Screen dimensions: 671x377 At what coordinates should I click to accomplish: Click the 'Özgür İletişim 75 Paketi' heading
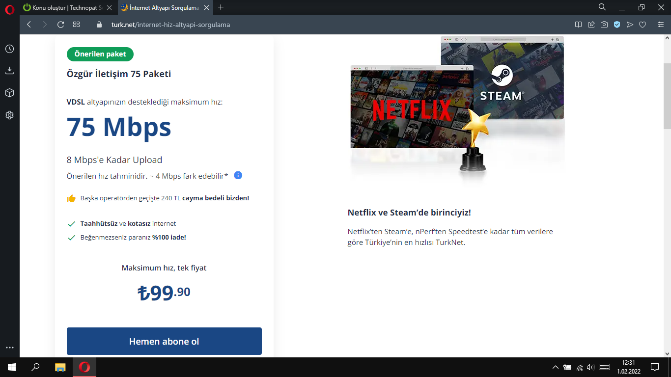click(119, 74)
